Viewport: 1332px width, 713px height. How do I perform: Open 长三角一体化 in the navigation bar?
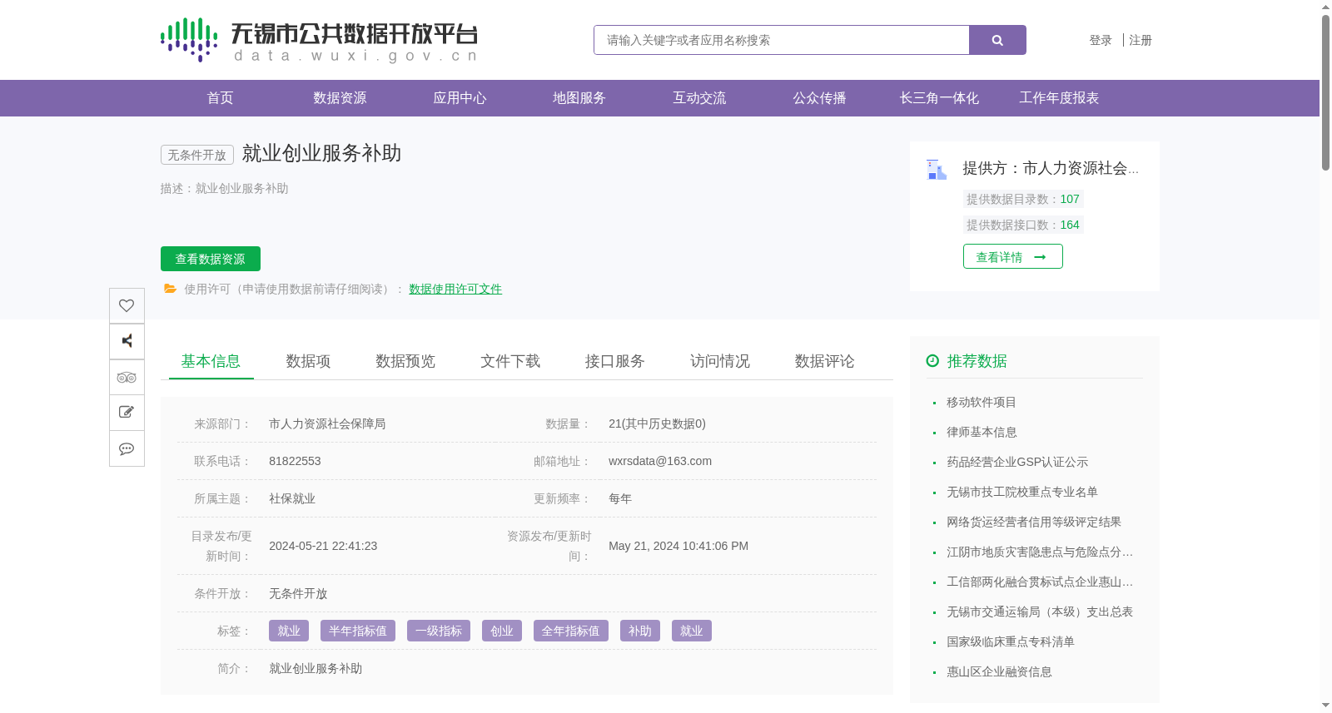pyautogui.click(x=939, y=98)
